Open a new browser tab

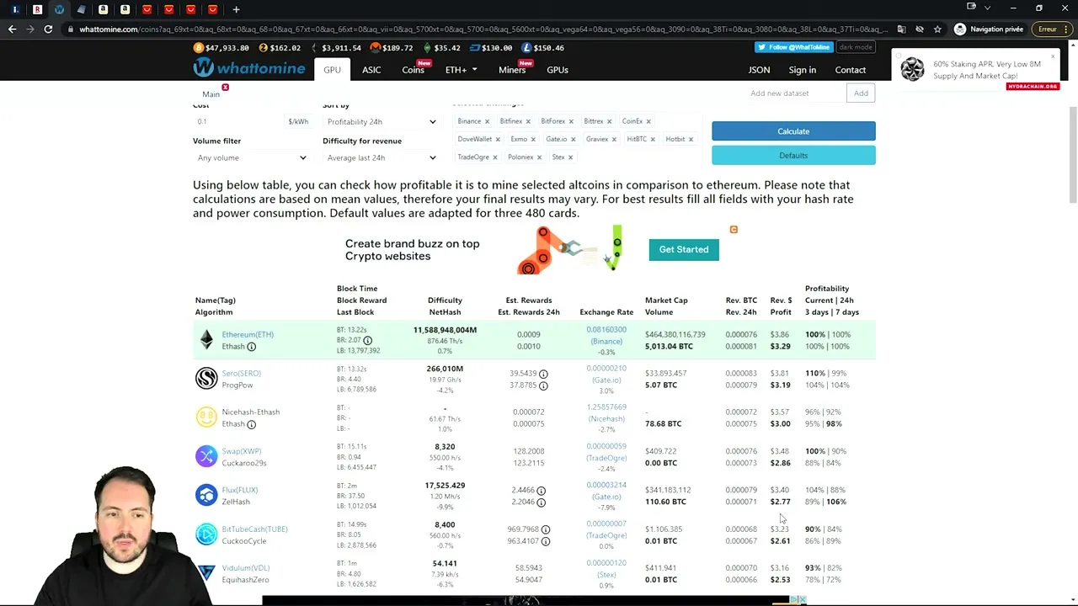pyautogui.click(x=236, y=9)
